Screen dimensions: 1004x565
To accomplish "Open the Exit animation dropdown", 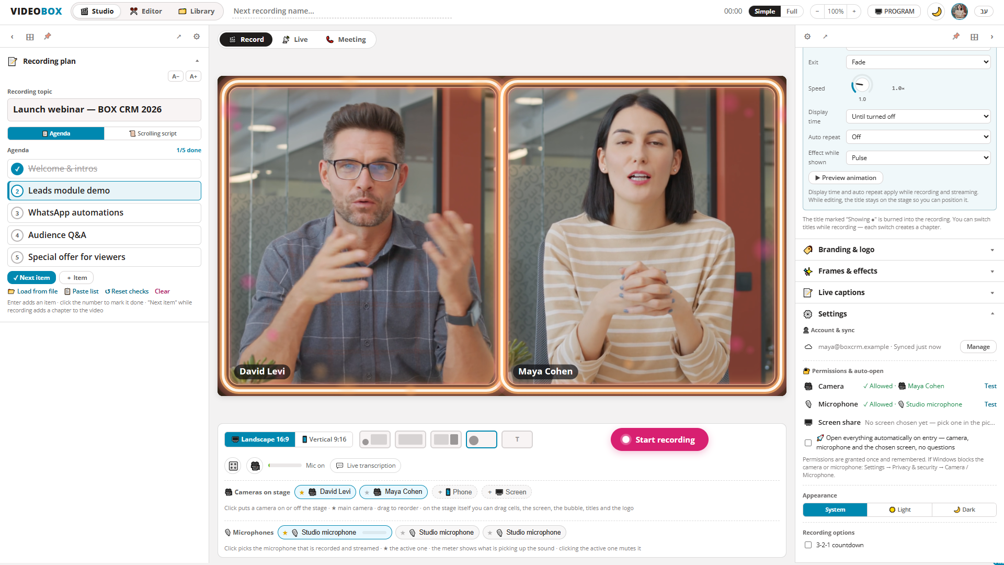I will [918, 62].
